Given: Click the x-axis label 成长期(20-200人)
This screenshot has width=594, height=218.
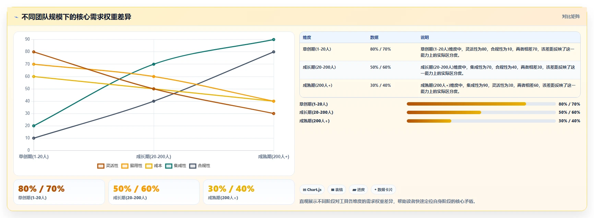Looking at the screenshot, I should (154, 156).
